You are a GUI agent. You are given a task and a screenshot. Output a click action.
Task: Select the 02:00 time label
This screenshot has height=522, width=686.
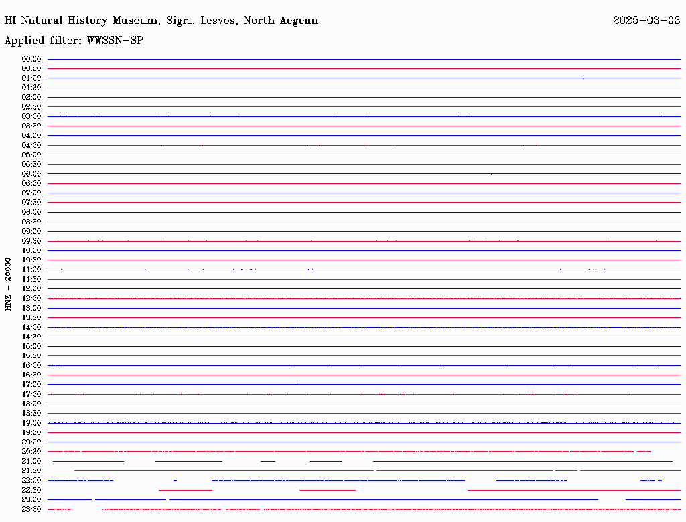point(31,98)
